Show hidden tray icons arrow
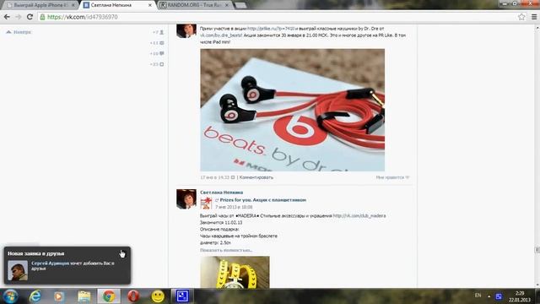This screenshot has width=540, height=304. pos(489,296)
